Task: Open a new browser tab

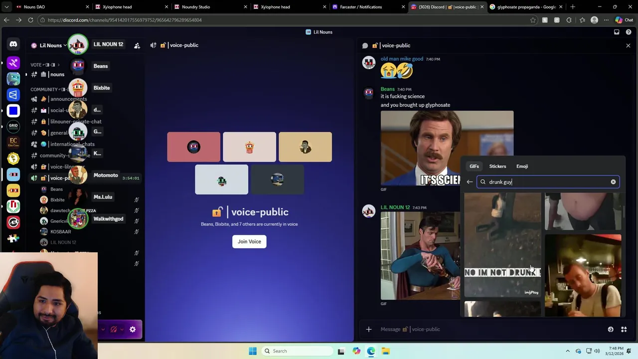Action: coord(573,7)
